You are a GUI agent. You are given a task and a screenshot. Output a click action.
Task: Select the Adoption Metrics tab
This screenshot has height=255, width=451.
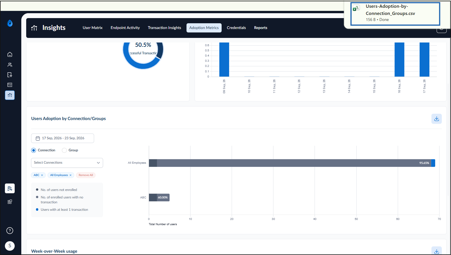(x=204, y=28)
